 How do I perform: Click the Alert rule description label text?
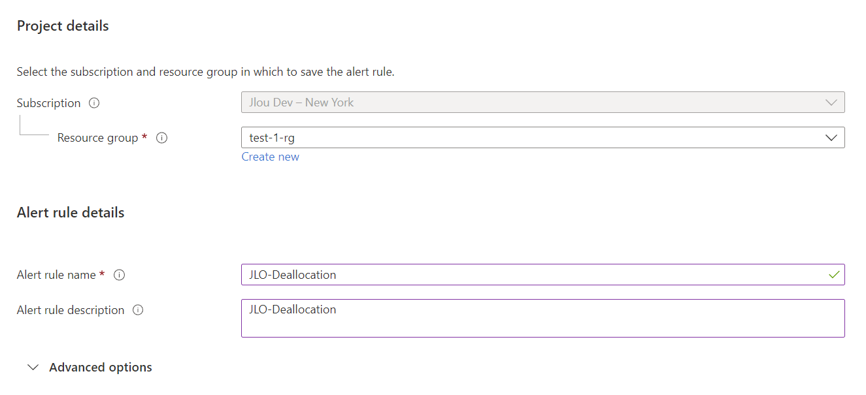pyautogui.click(x=71, y=310)
